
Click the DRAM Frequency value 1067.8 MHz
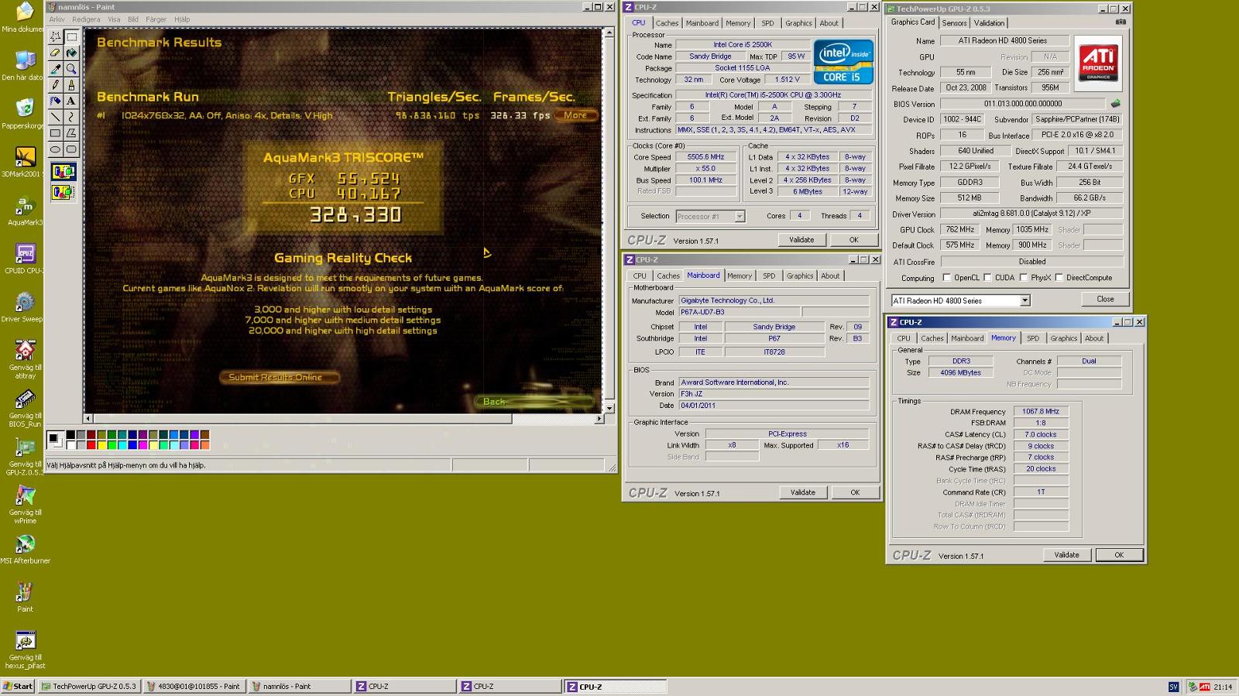click(x=1041, y=412)
